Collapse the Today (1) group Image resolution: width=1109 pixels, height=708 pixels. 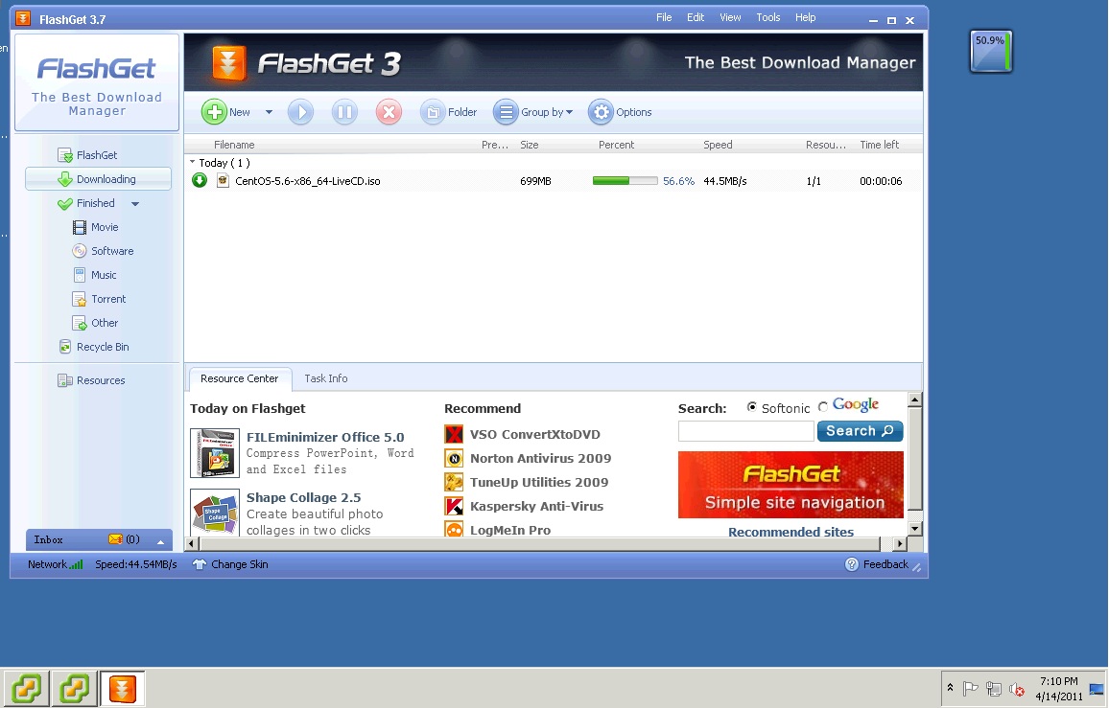[x=193, y=162]
